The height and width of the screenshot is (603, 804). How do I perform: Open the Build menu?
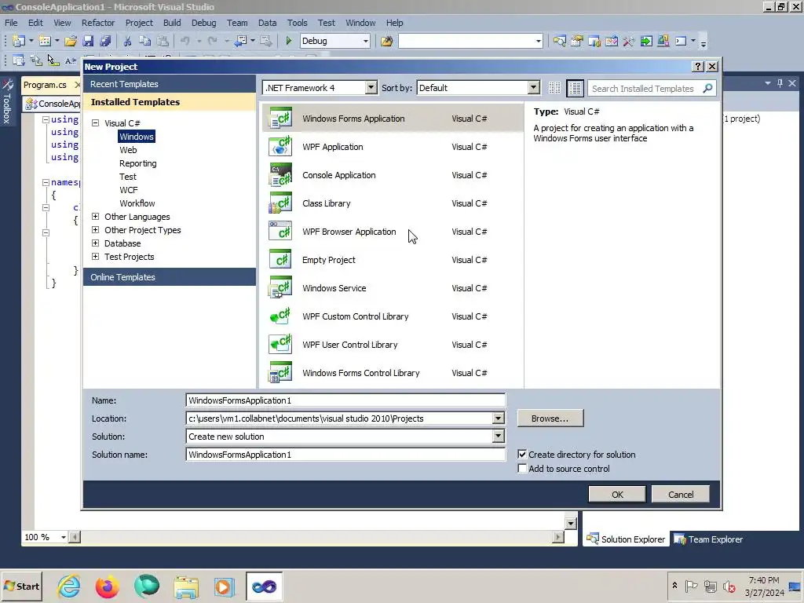coord(172,23)
